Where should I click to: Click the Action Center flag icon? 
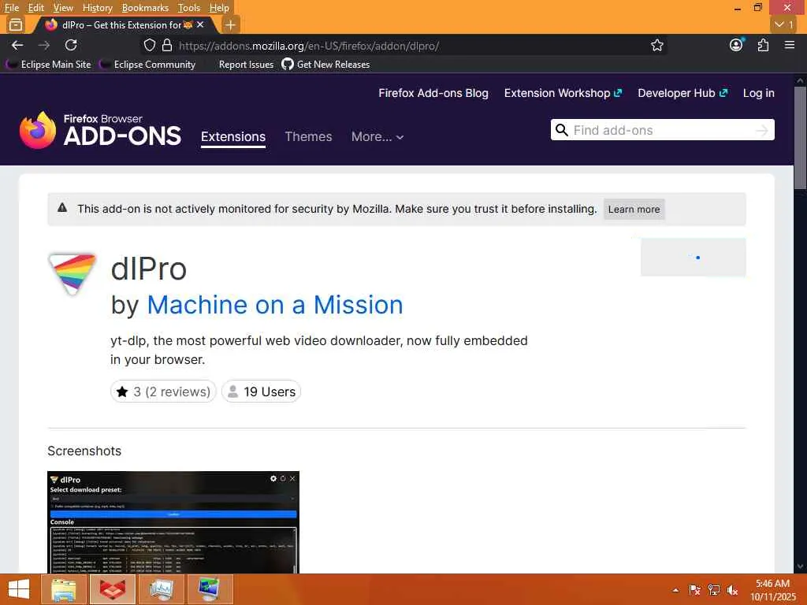pyautogui.click(x=694, y=590)
